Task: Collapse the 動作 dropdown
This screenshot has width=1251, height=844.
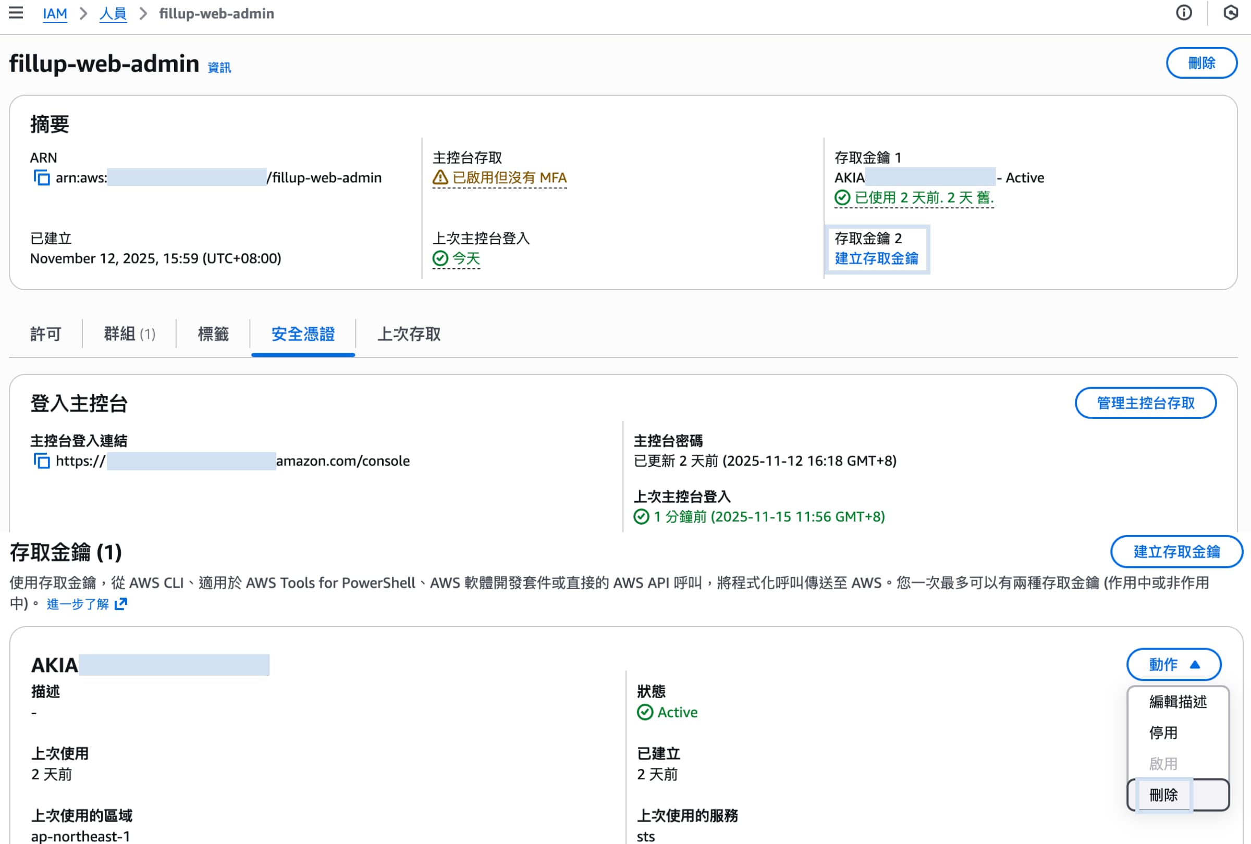Action: tap(1173, 664)
